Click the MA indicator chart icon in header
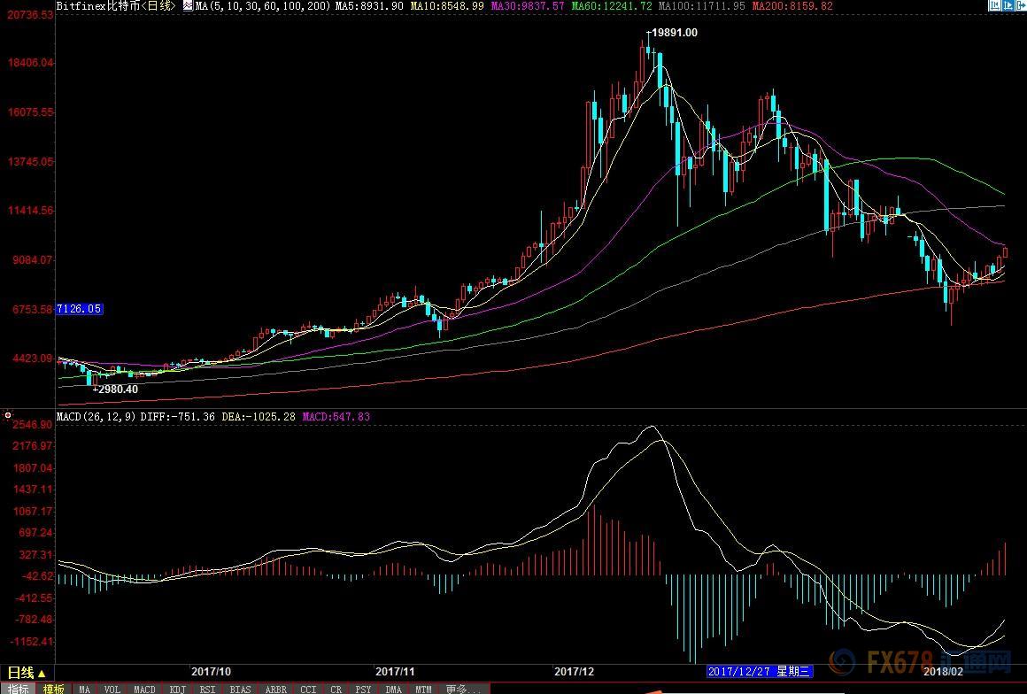The width and height of the screenshot is (1027, 694). [188, 6]
